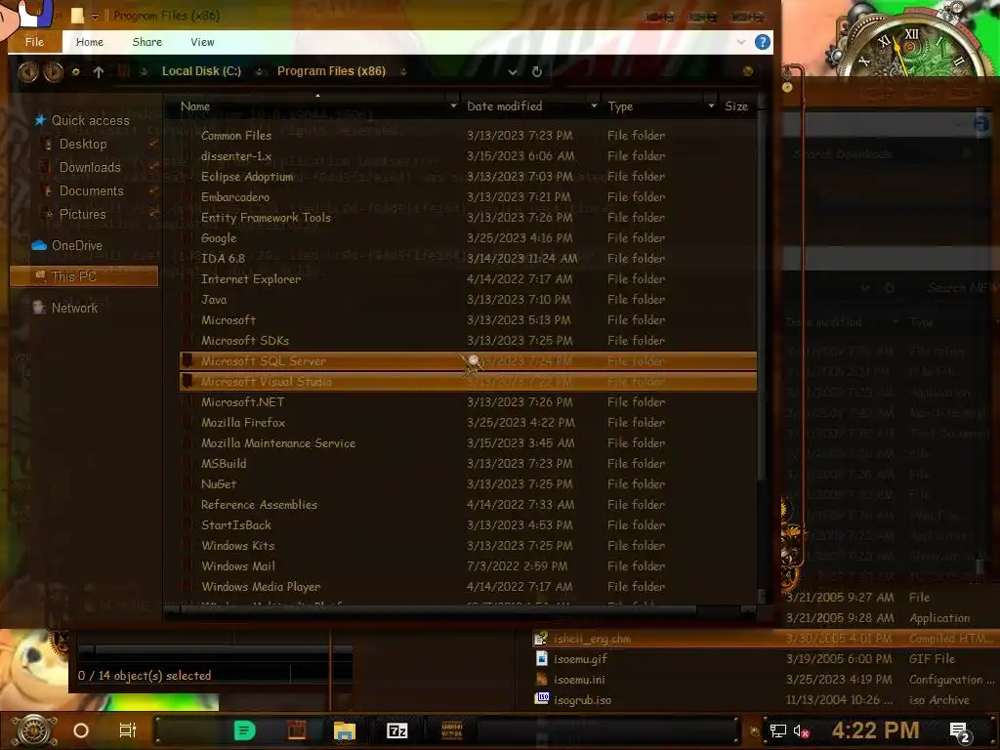Select This PC in the navigation pane
Viewport: 1000px width, 750px height.
[84, 276]
